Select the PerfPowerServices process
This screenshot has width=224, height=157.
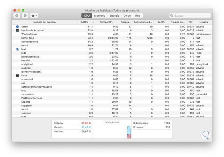coord(112,98)
